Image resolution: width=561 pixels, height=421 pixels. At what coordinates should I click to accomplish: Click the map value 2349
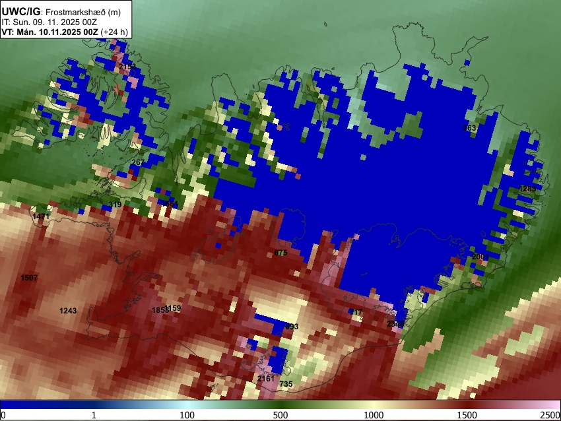(x=395, y=324)
